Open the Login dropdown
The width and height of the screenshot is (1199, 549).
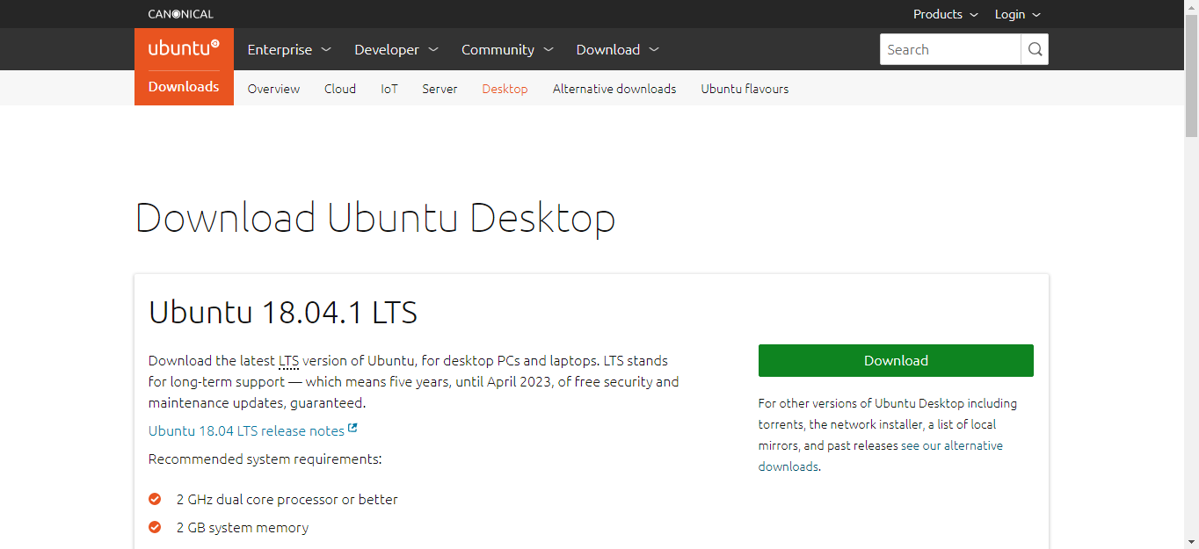pyautogui.click(x=1018, y=14)
